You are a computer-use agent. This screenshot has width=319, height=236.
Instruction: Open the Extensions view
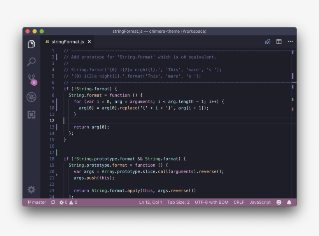point(32,114)
